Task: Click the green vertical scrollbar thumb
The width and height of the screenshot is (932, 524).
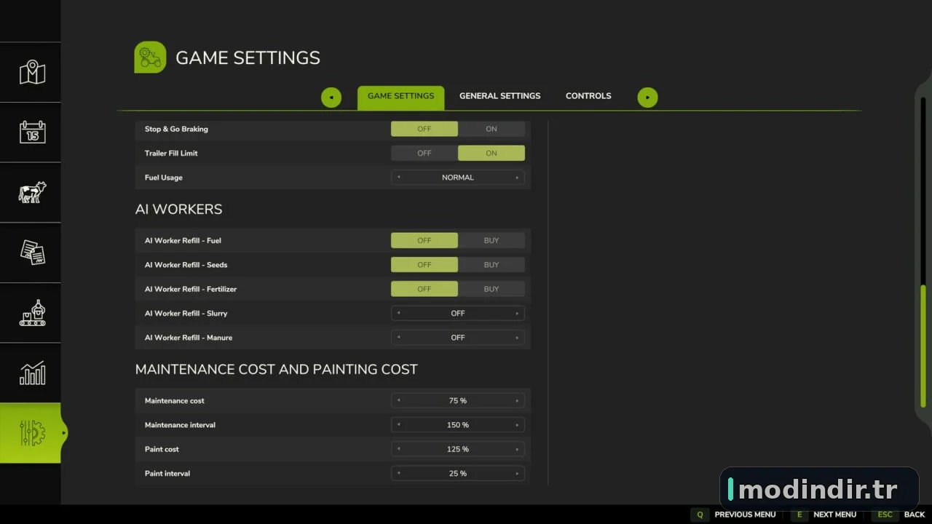Action: (923, 346)
